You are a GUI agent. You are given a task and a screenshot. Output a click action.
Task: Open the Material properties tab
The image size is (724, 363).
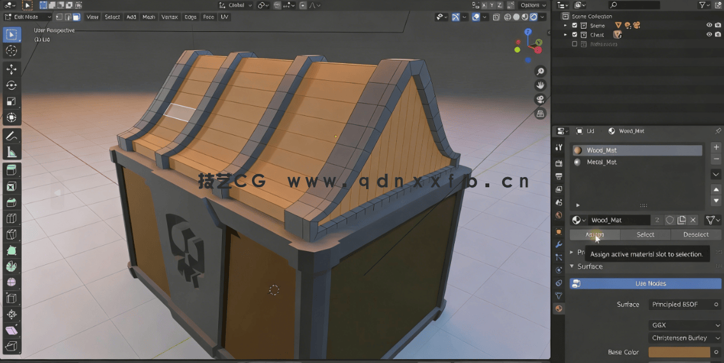[559, 309]
